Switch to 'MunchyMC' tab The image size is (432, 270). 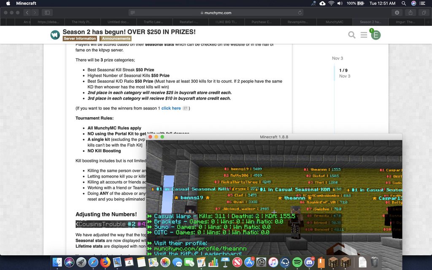(334, 22)
